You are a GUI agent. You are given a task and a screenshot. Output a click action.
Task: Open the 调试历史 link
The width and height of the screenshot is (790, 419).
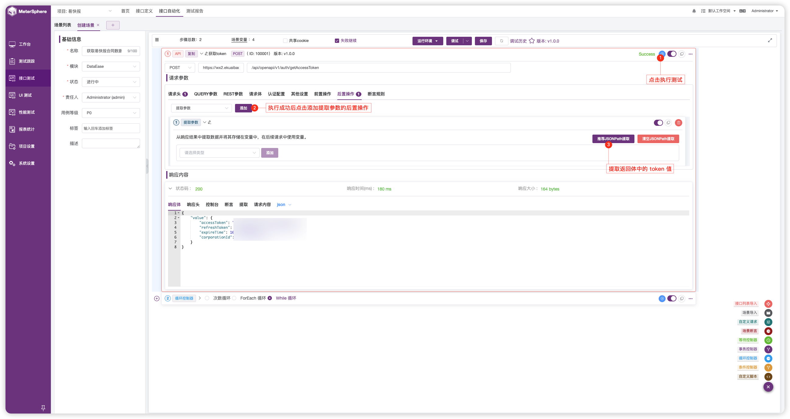(518, 41)
